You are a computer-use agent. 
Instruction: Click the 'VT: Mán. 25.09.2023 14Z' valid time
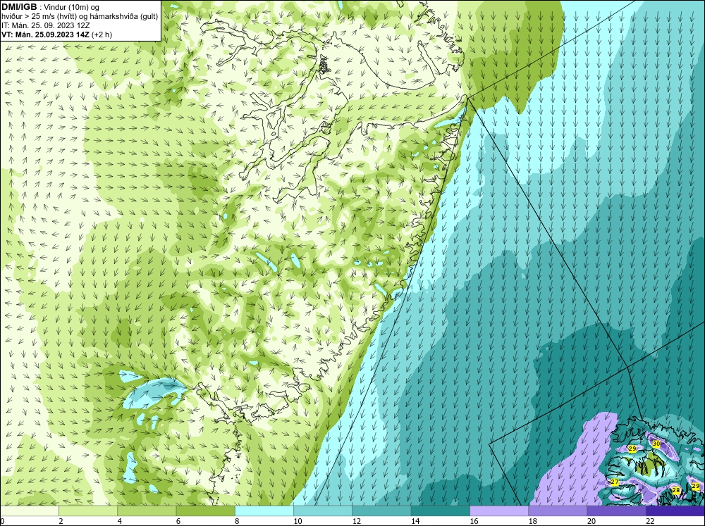(x=45, y=35)
